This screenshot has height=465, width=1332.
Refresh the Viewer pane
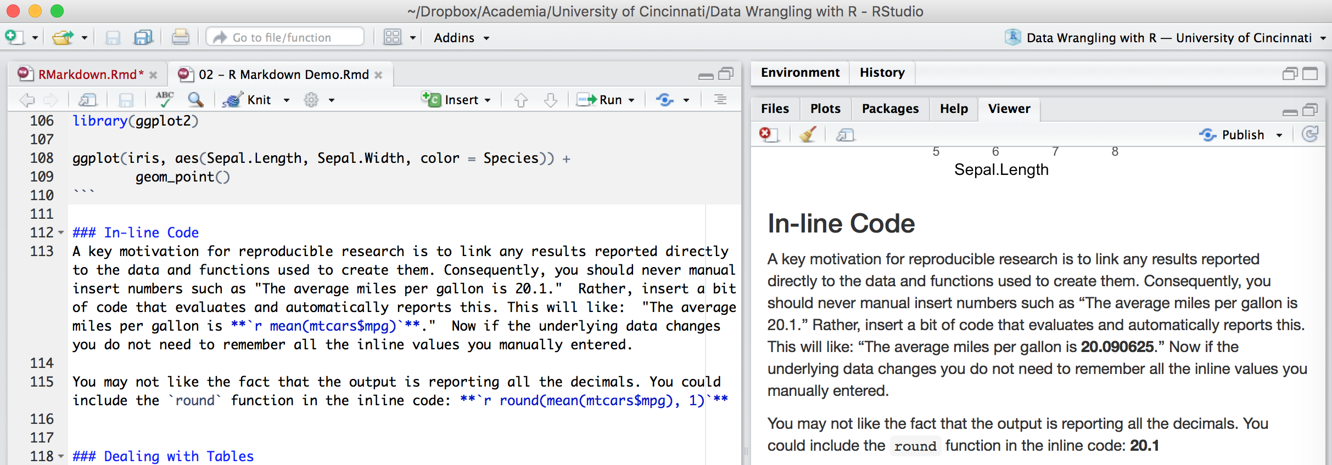(x=1310, y=134)
